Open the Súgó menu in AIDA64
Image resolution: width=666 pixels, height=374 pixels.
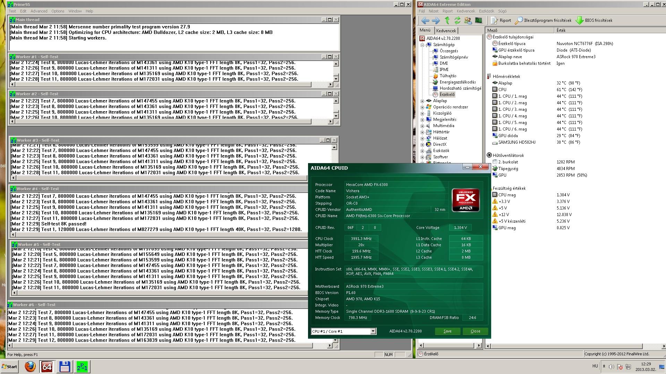pos(502,11)
